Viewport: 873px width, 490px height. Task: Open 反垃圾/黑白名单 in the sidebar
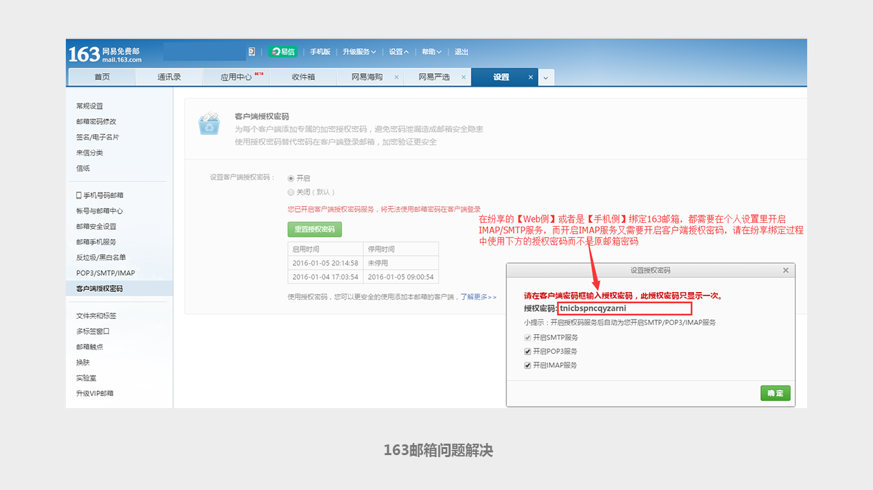[101, 257]
